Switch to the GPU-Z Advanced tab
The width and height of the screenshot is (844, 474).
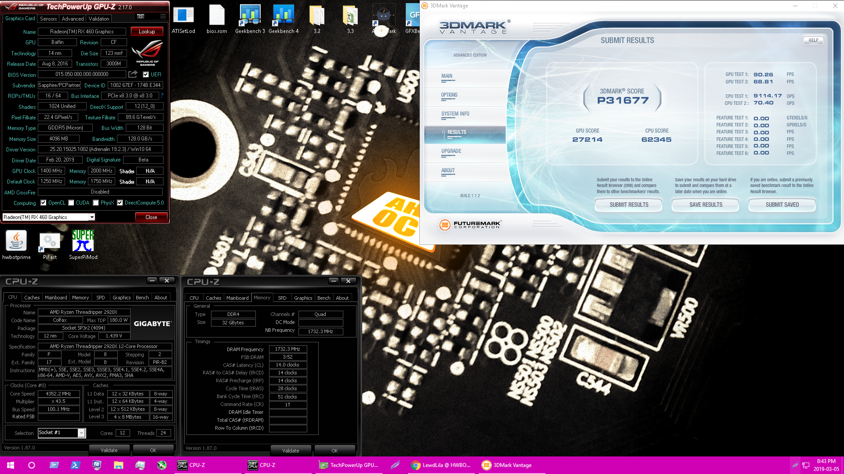73,19
